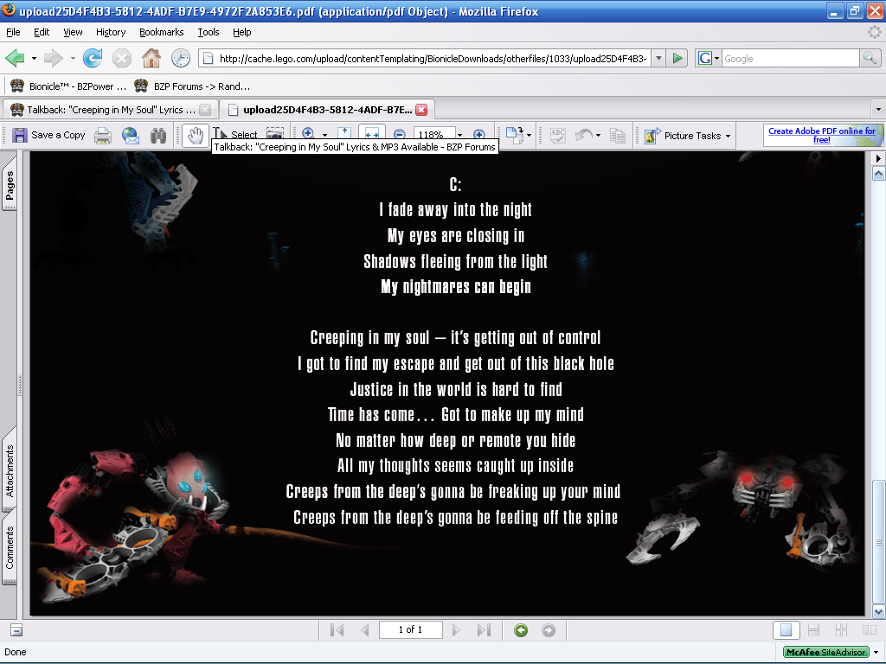Select Continuous page layout
Screen dimensions: 886x664
point(813,630)
